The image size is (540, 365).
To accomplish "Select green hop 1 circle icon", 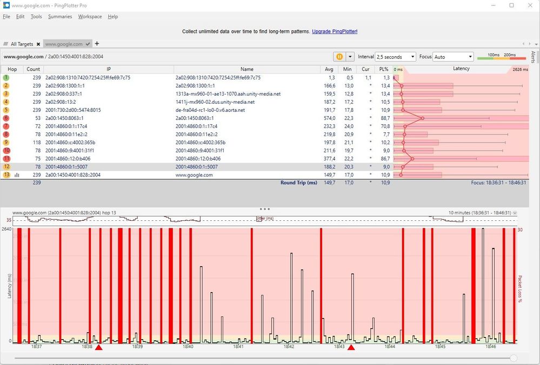I will tap(6, 77).
